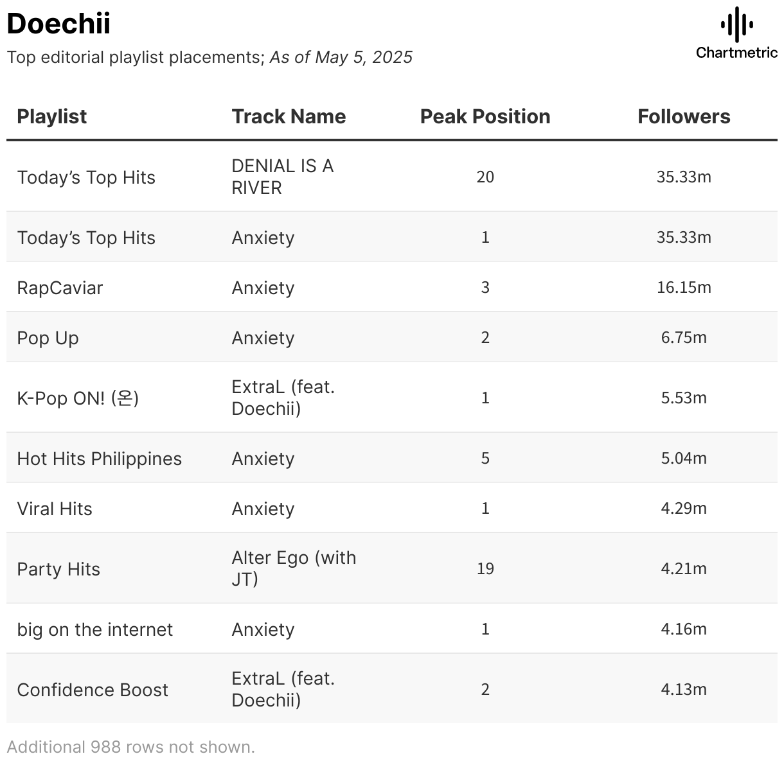Click the Doechii title heading
This screenshot has height=763, width=784.
pyautogui.click(x=58, y=24)
